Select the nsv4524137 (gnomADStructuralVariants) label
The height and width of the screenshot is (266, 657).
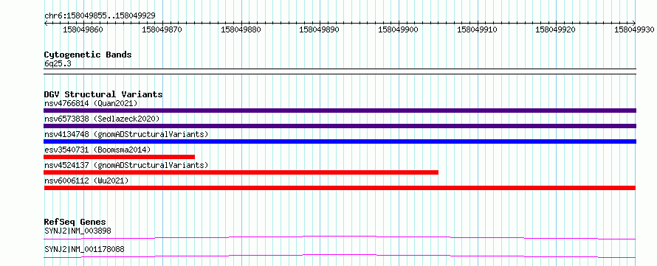126,165
